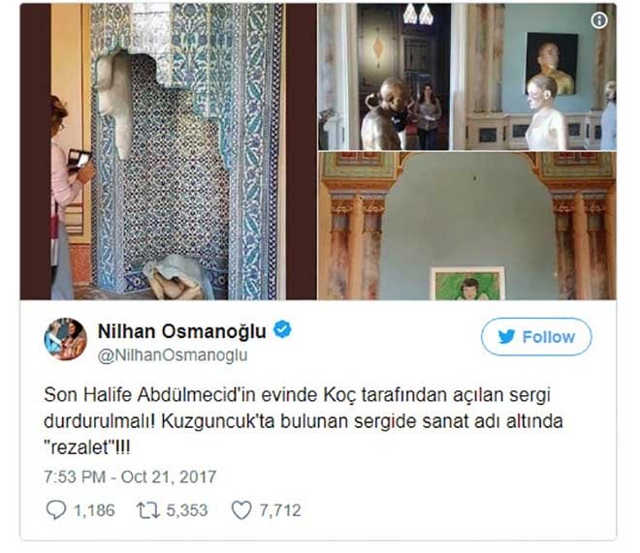The image size is (640, 553).
Task: Follow Nilhan Osmanoğlu
Action: coord(536,337)
